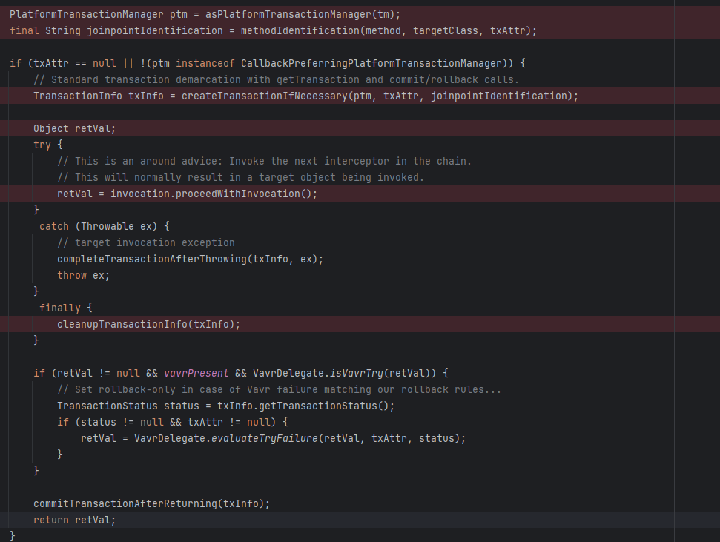Click 'TransactionStatus status' declaration

128,406
